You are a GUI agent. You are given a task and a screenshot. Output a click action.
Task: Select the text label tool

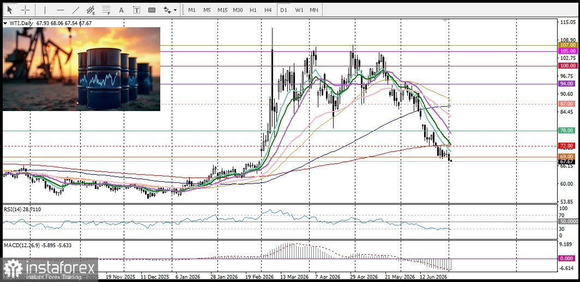tap(136, 10)
